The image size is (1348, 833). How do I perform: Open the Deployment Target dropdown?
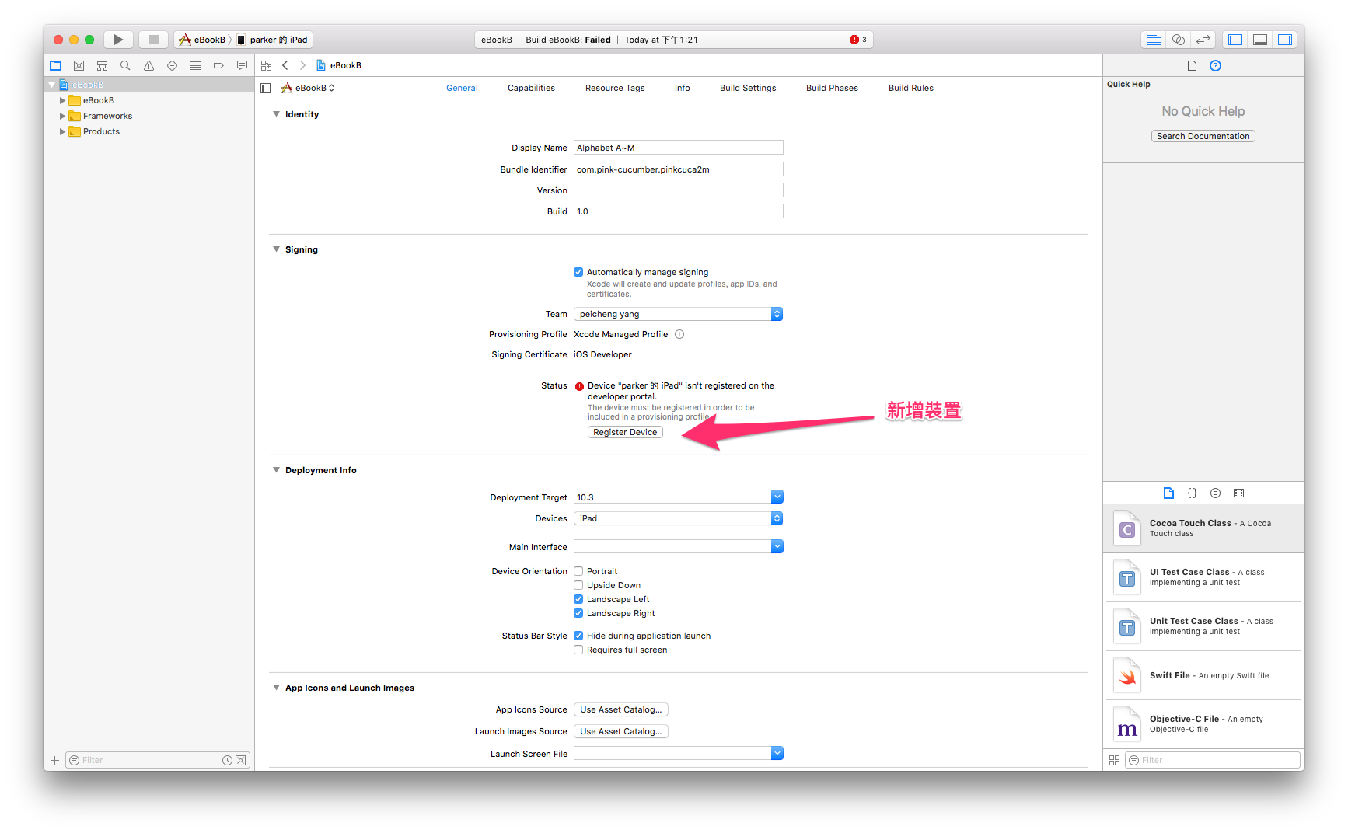point(678,497)
